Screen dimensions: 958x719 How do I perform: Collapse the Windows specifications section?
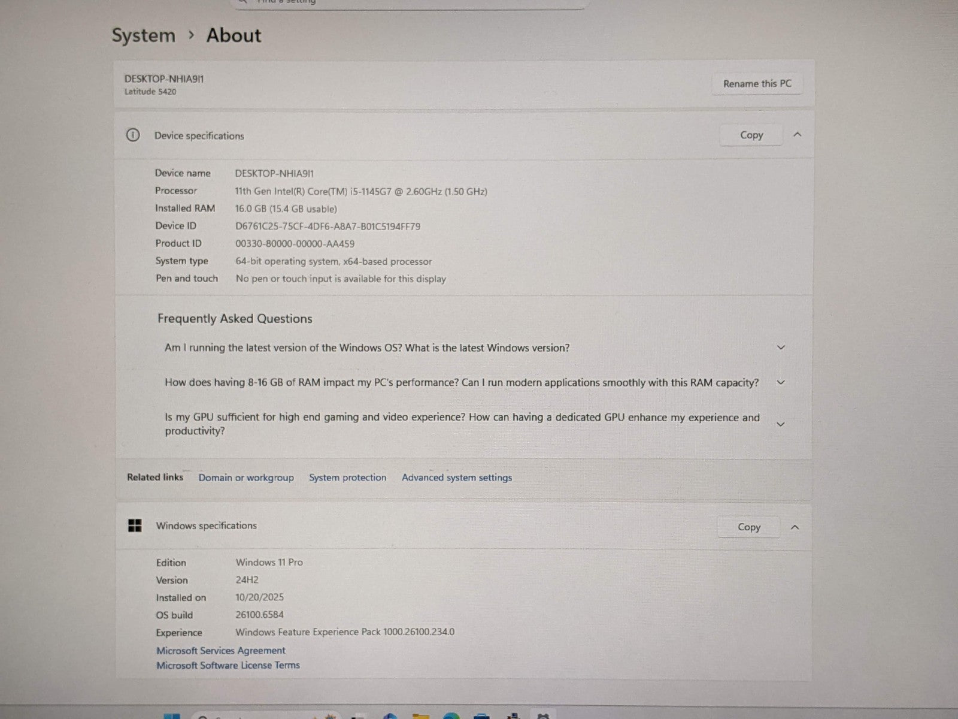(x=795, y=527)
